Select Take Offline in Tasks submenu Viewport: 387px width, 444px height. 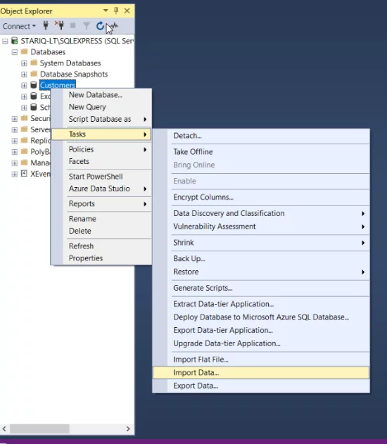tap(261, 152)
